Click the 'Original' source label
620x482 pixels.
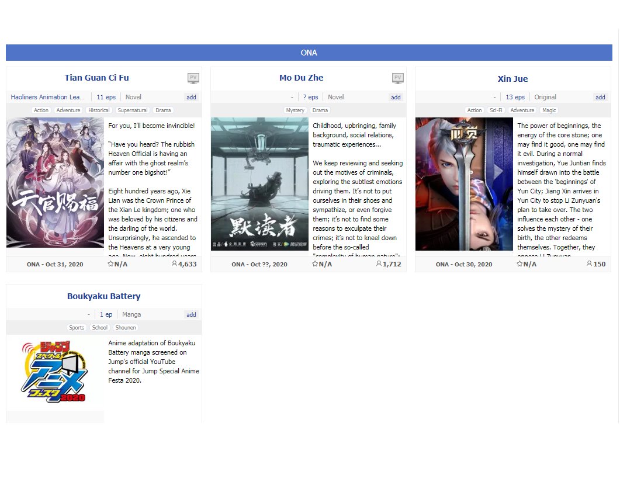(x=545, y=97)
